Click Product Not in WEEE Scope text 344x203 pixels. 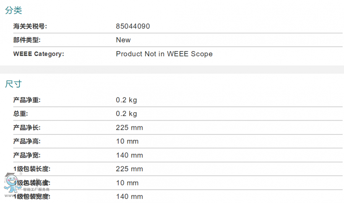(x=164, y=54)
